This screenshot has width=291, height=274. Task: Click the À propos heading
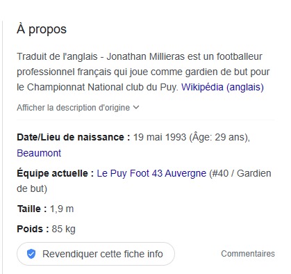42,30
